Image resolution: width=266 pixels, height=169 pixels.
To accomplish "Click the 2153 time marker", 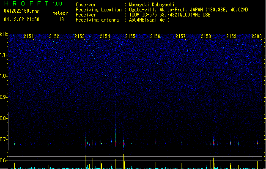I will pyautogui.click(x=80, y=36).
